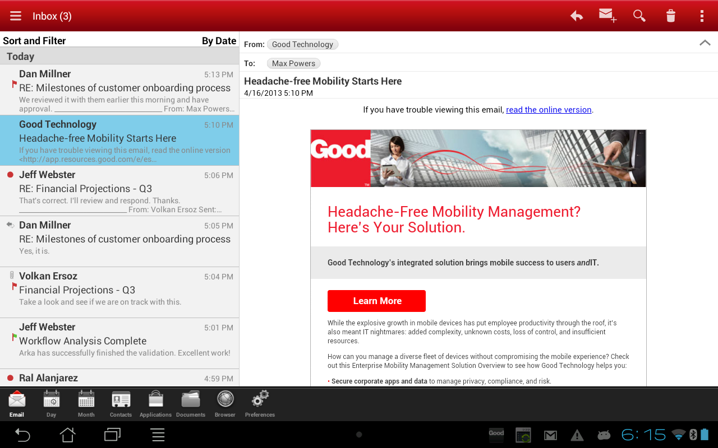Go to the Contacts tab
Screen dimensions: 718x448
click(x=121, y=404)
